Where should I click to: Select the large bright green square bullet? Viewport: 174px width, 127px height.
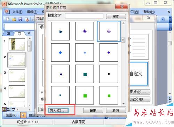85,95
